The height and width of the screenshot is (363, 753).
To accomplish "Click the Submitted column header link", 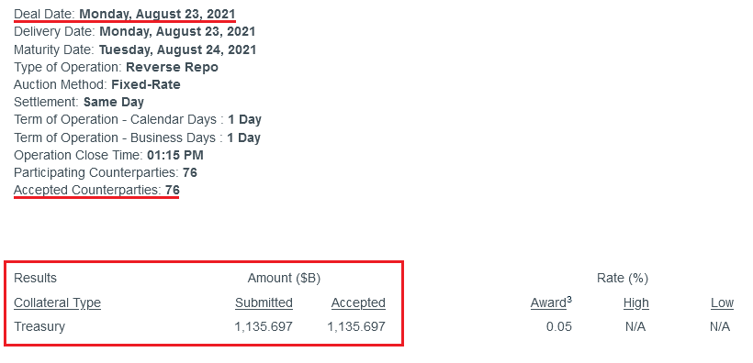I will (x=264, y=303).
